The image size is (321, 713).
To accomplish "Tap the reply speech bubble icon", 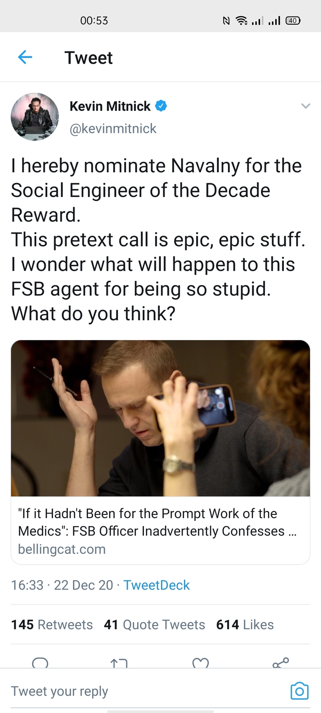I will point(40,663).
